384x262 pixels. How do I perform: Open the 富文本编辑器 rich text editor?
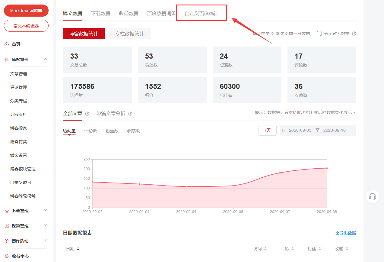pos(26,26)
